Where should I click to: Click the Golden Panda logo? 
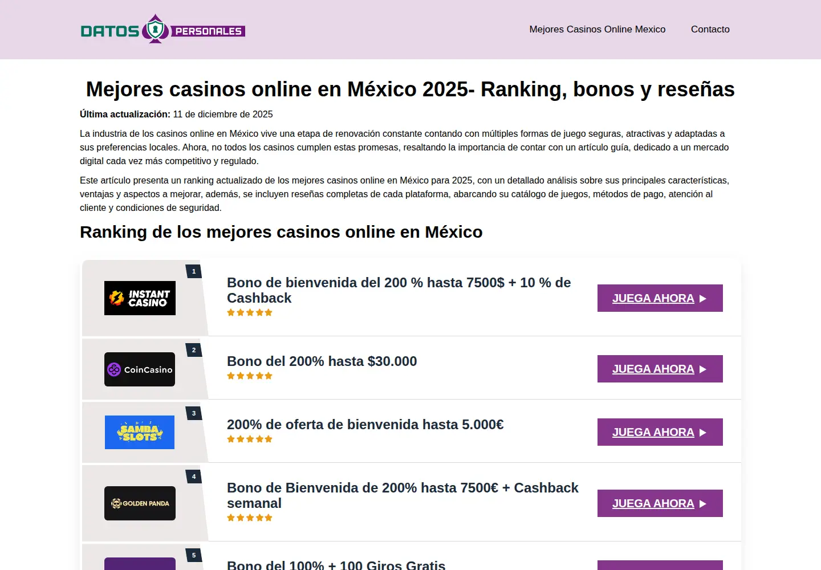[140, 503]
